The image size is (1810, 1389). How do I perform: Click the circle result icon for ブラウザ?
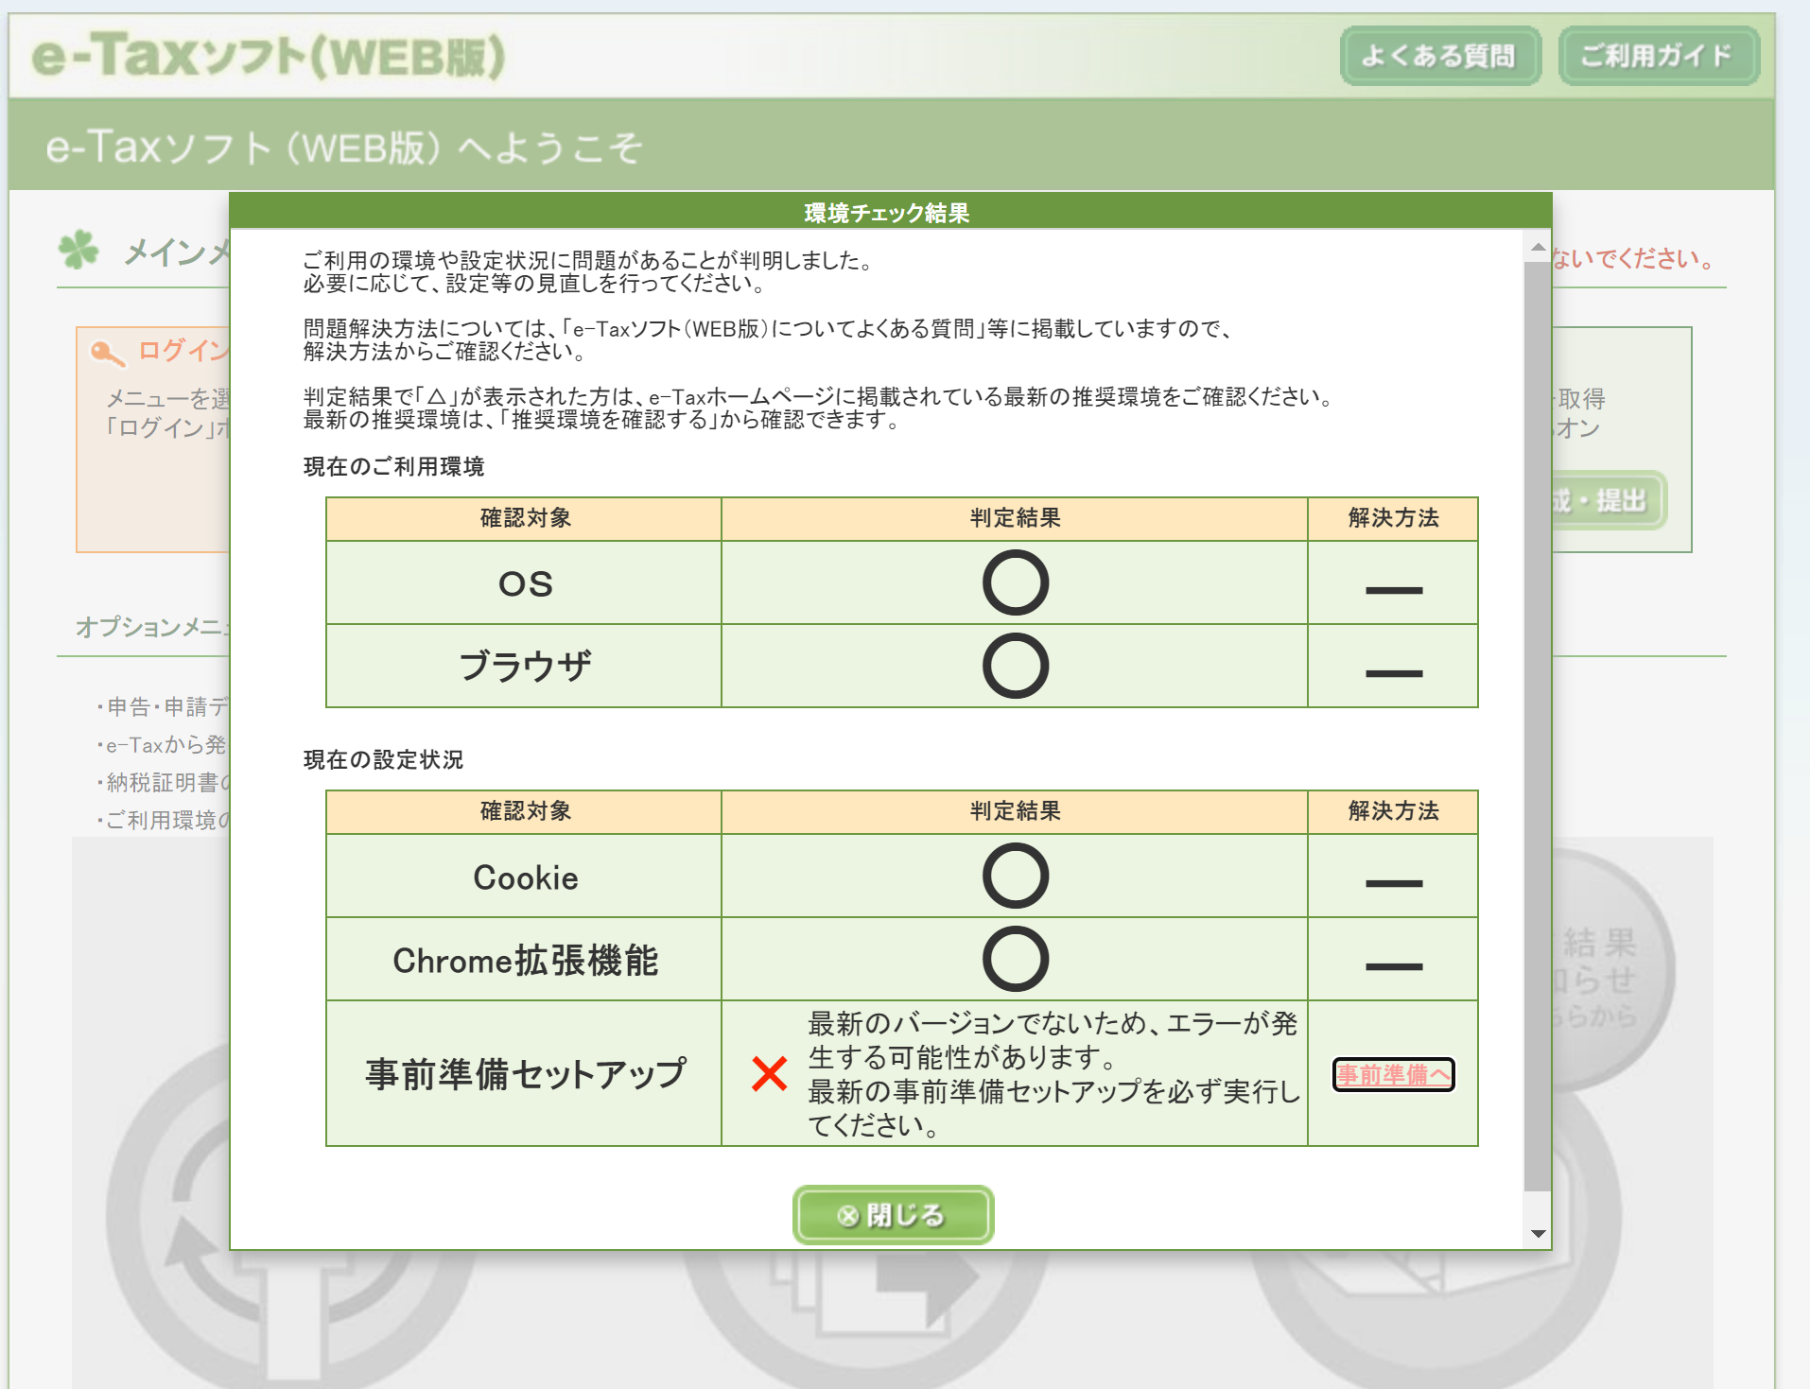pyautogui.click(x=1015, y=667)
